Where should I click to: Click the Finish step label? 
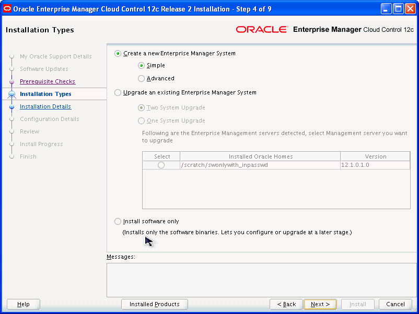(x=28, y=156)
